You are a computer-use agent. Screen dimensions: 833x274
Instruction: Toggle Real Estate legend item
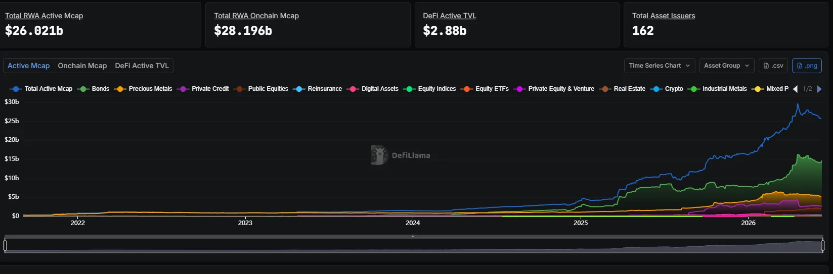(622, 89)
